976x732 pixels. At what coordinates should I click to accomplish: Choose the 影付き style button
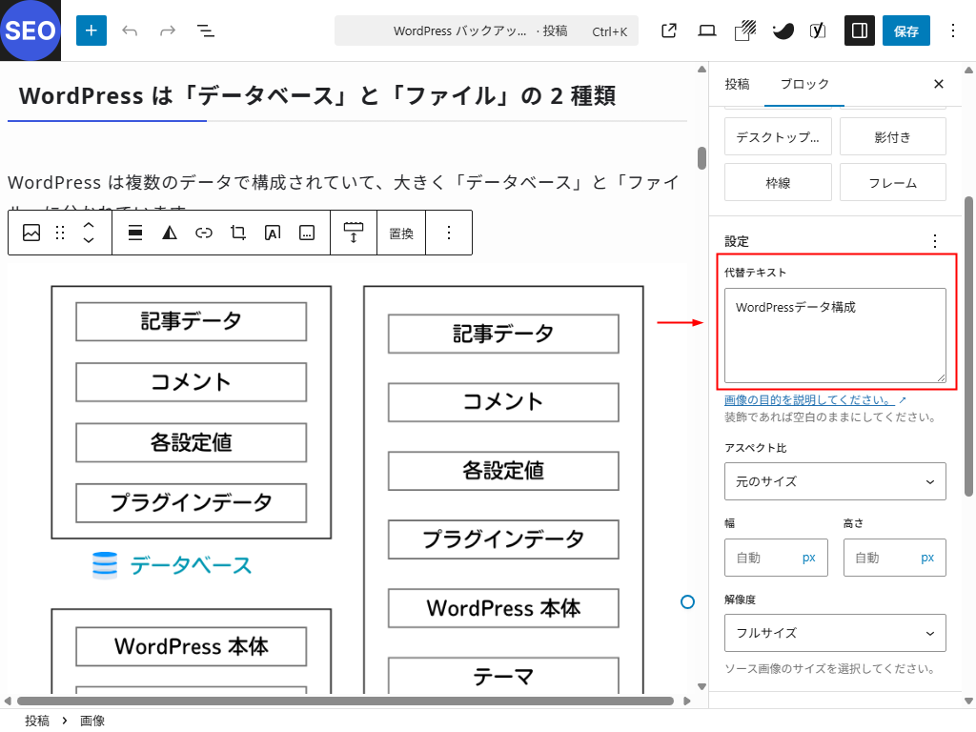892,137
